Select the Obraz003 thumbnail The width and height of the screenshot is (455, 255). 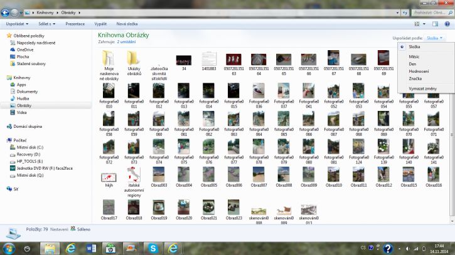(159, 177)
